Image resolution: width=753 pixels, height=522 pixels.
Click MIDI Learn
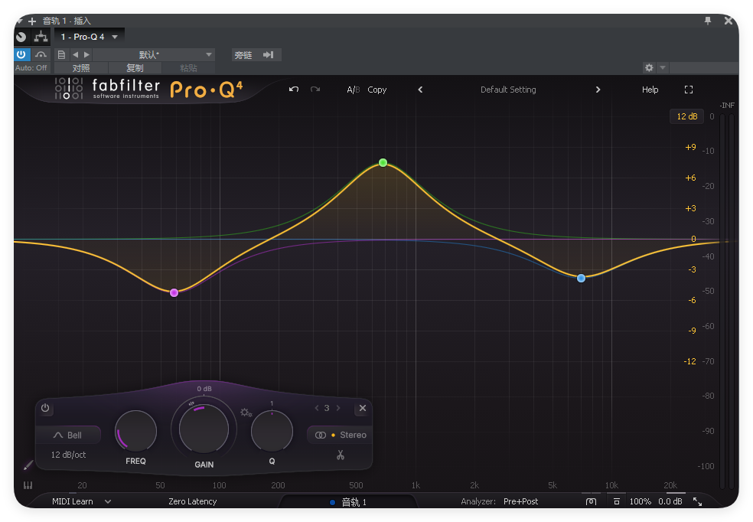[73, 501]
